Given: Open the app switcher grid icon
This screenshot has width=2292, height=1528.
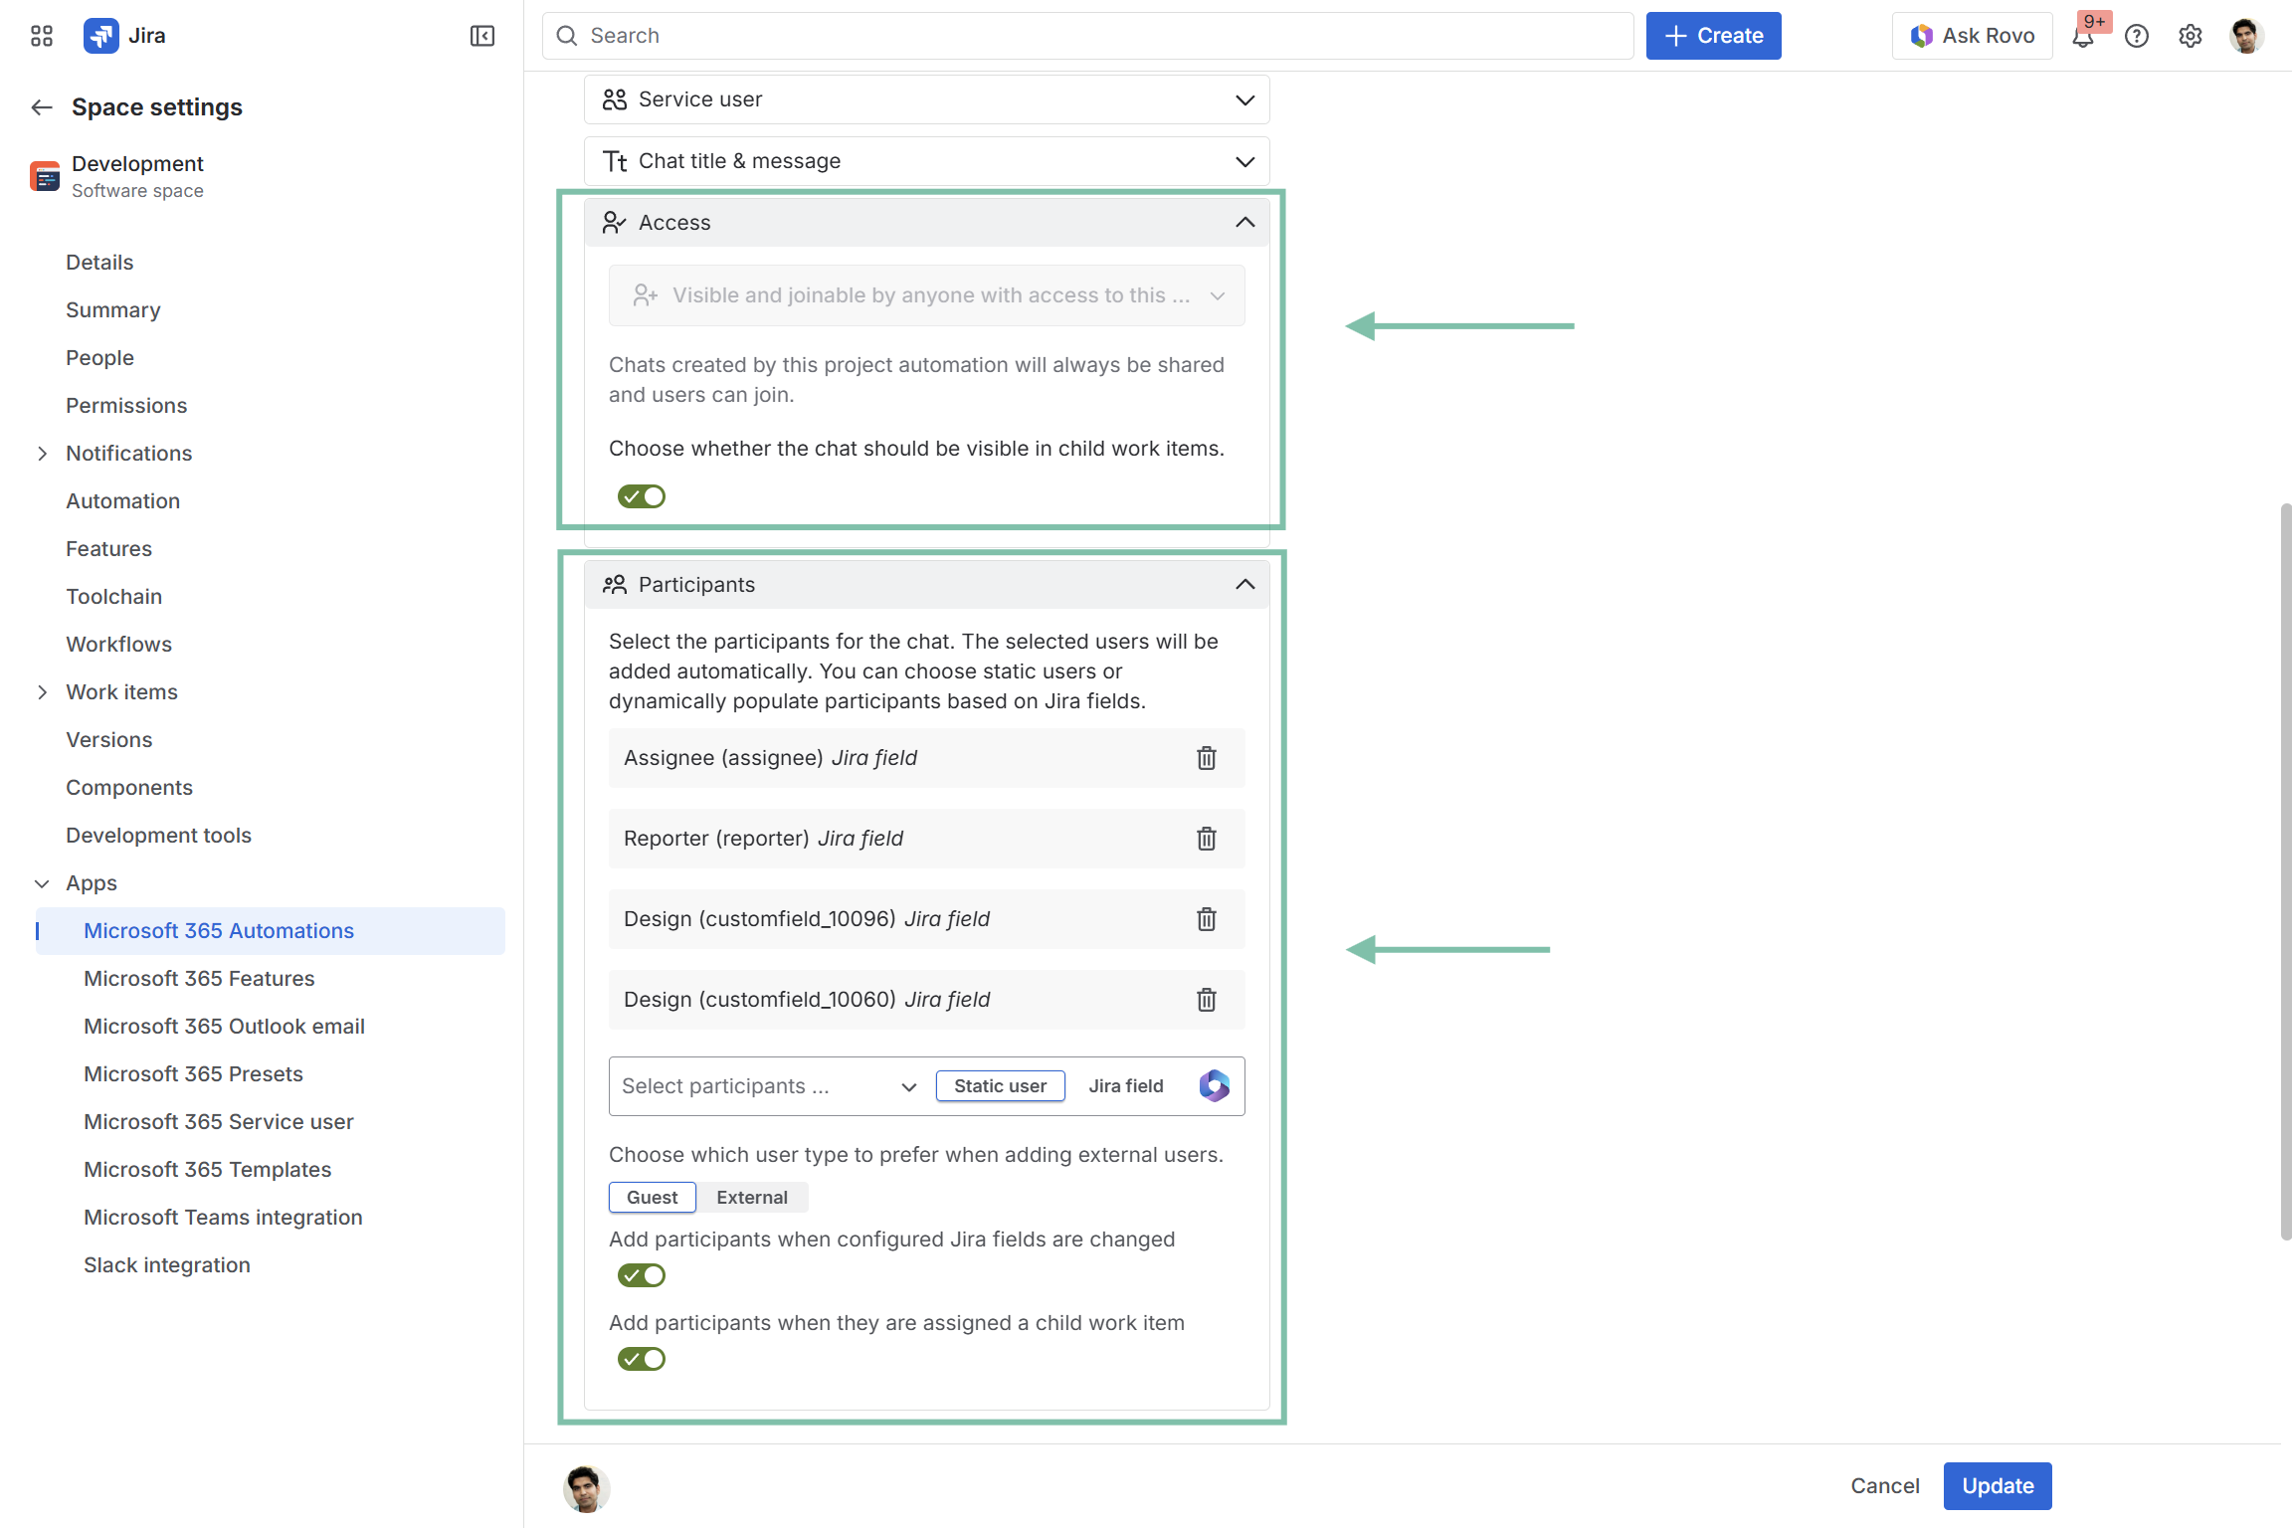Looking at the screenshot, I should (42, 37).
